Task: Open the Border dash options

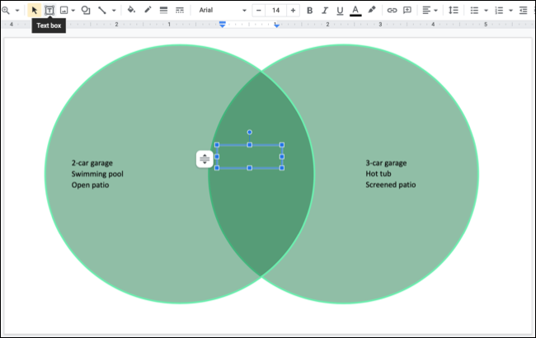Action: 179,10
